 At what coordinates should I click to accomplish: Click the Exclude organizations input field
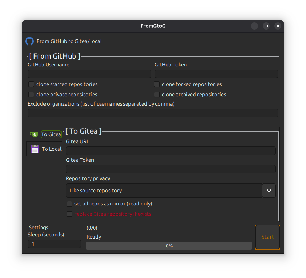(153, 113)
